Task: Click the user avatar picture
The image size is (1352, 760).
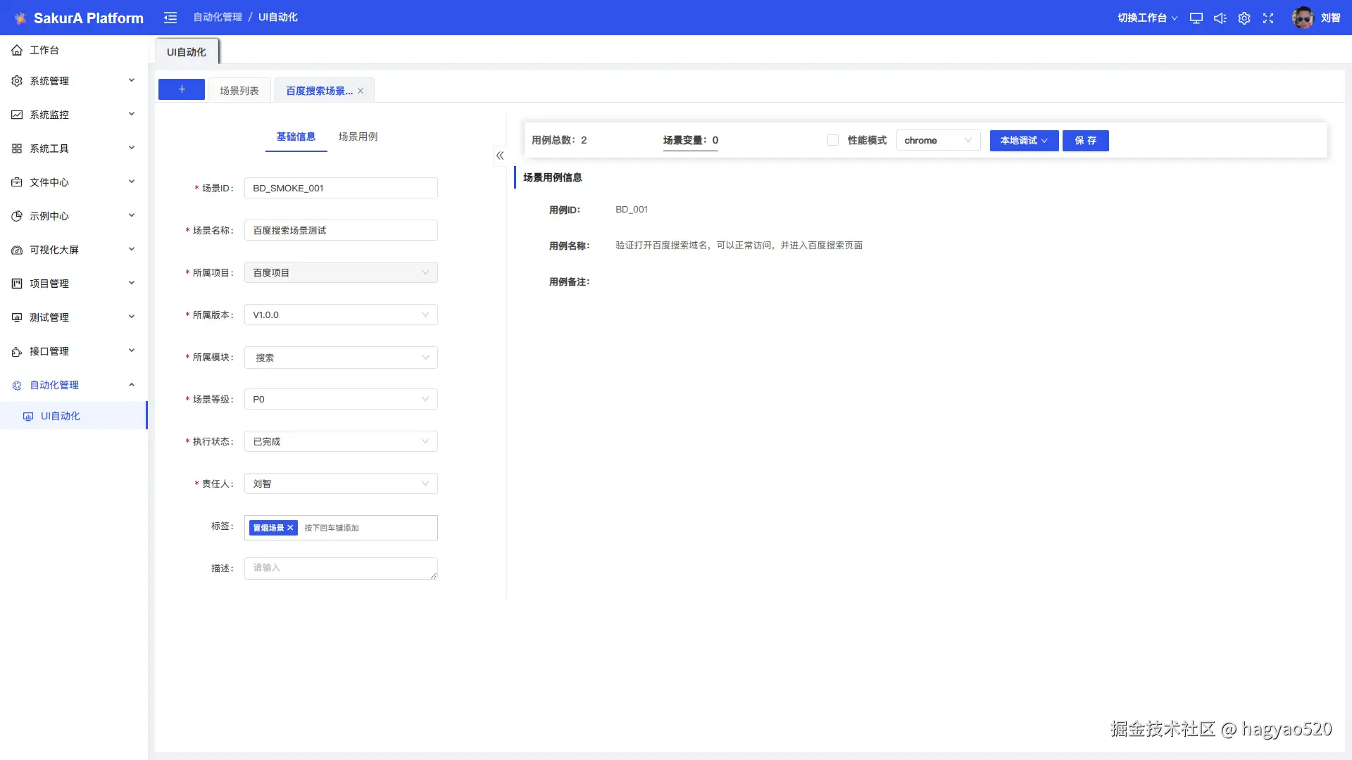Action: coord(1303,18)
